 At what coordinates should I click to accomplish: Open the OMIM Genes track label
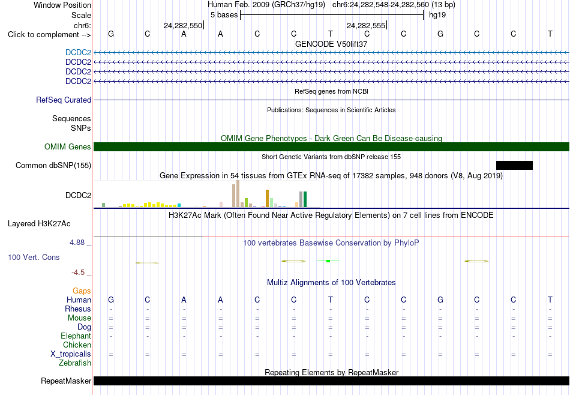[67, 146]
